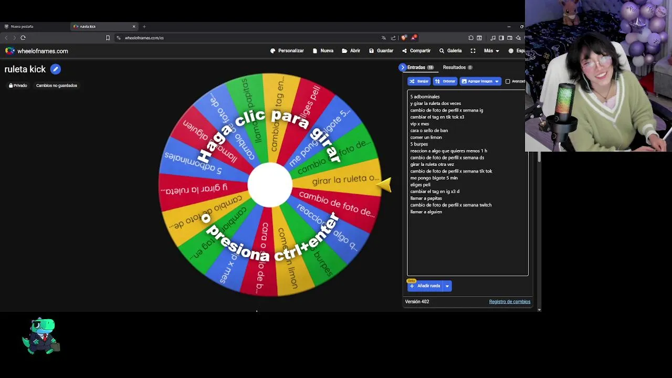Click the entry 'comer un limon' in list
The image size is (672, 378).
pos(426,138)
